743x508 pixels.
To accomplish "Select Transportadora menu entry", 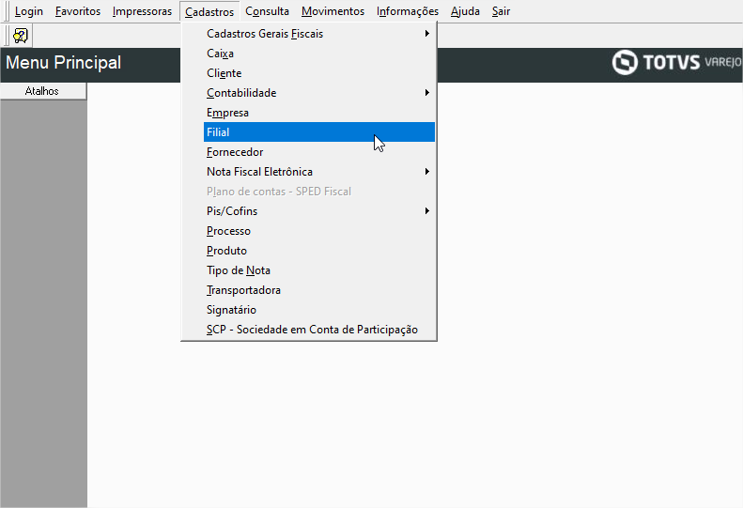I will (x=319, y=290).
